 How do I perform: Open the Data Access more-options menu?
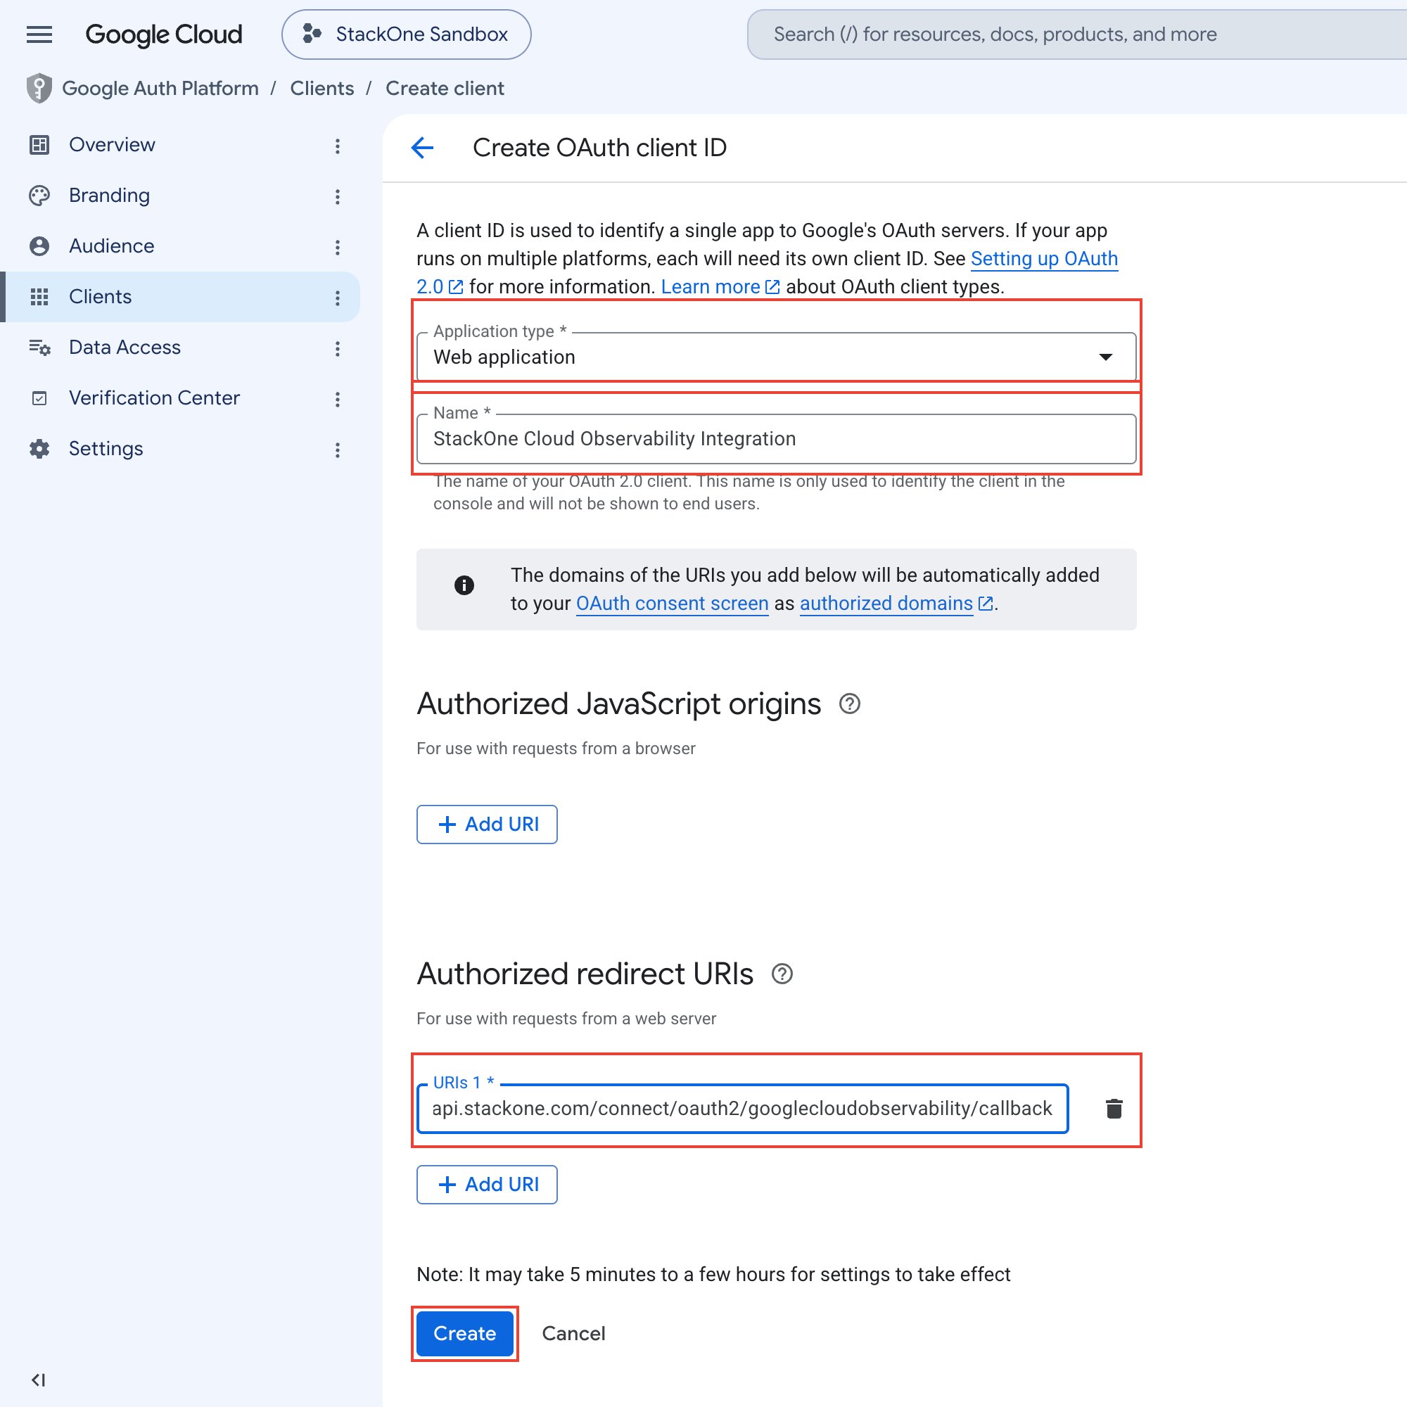click(337, 348)
